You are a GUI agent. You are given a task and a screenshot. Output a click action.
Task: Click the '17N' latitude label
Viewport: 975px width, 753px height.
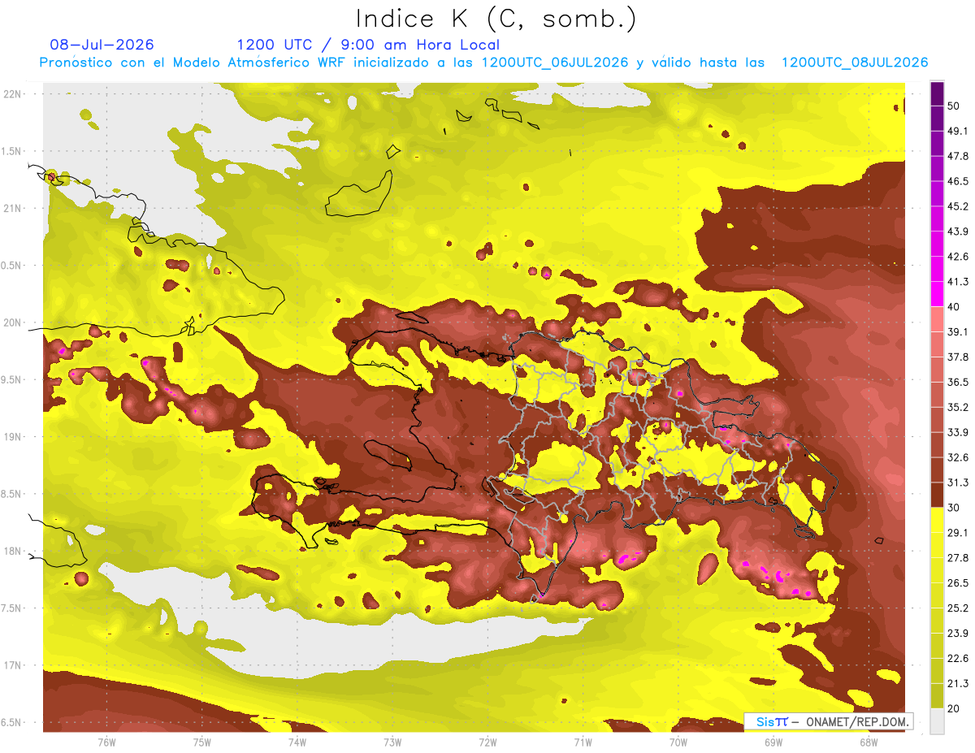(x=12, y=666)
